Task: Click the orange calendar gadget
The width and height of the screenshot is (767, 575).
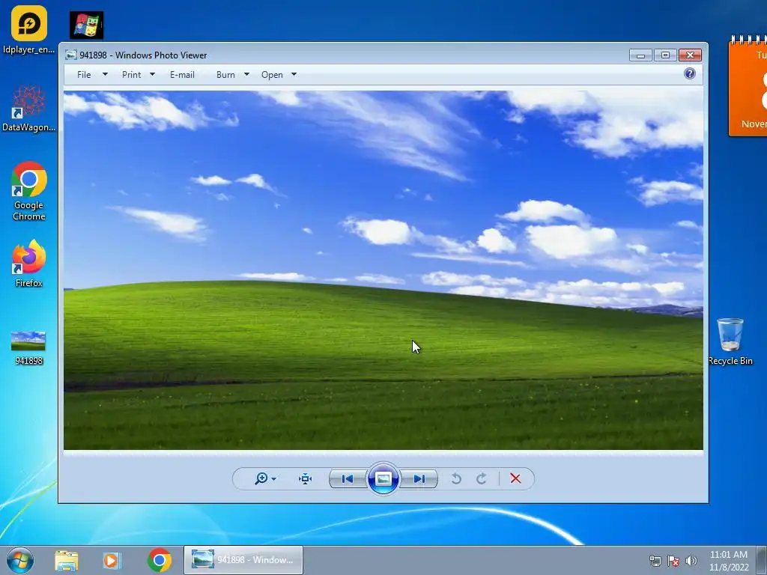Action: tap(748, 85)
